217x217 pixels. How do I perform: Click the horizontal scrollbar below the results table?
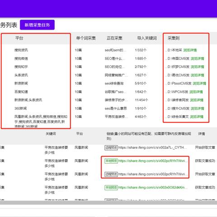coord(108,203)
